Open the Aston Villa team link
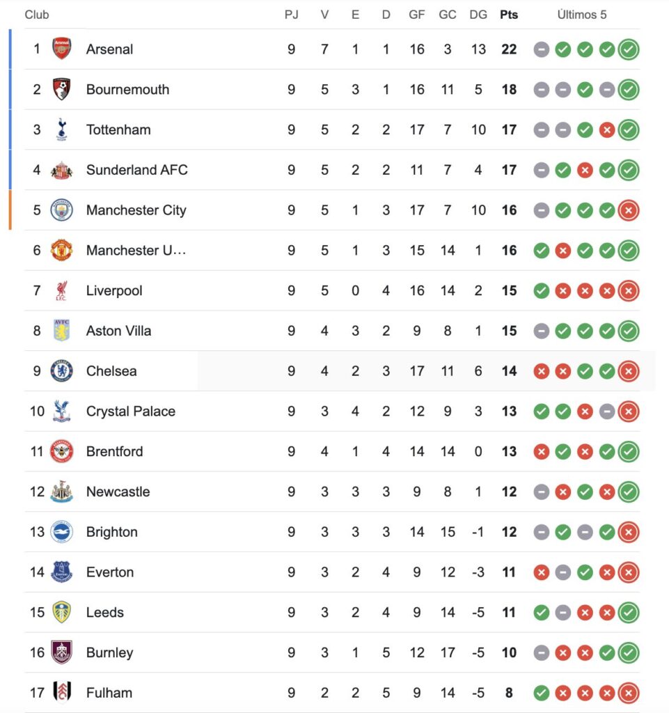This screenshot has width=669, height=713. (x=118, y=331)
